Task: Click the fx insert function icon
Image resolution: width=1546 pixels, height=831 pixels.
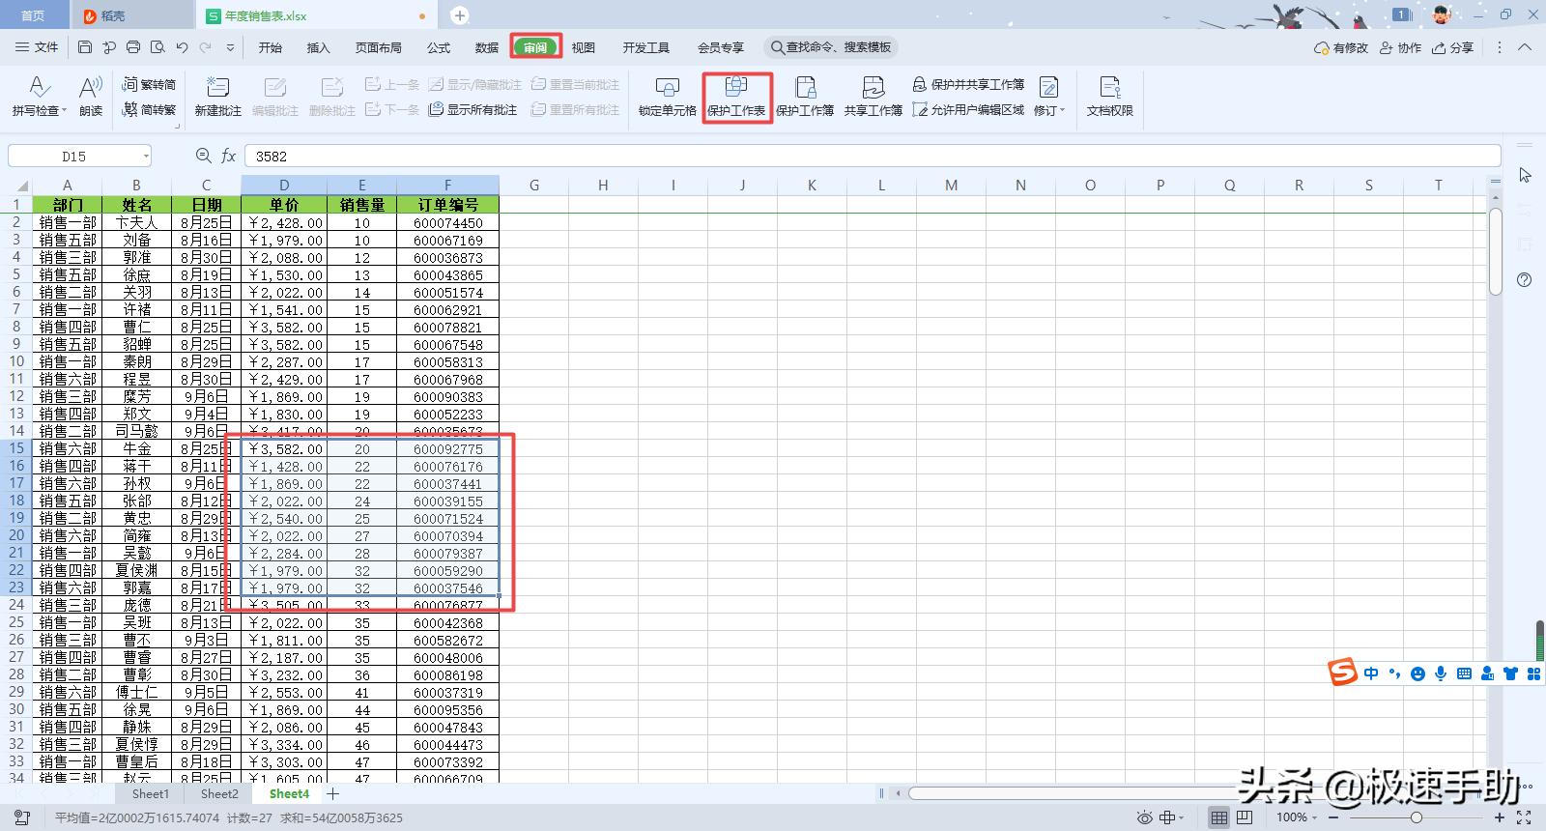Action: (229, 156)
